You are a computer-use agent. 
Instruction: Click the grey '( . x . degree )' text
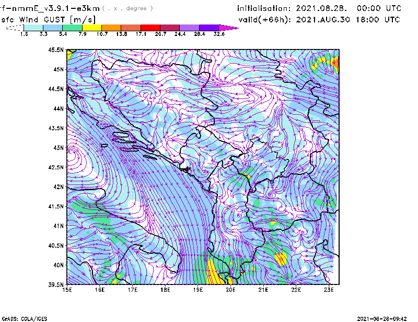pos(127,8)
